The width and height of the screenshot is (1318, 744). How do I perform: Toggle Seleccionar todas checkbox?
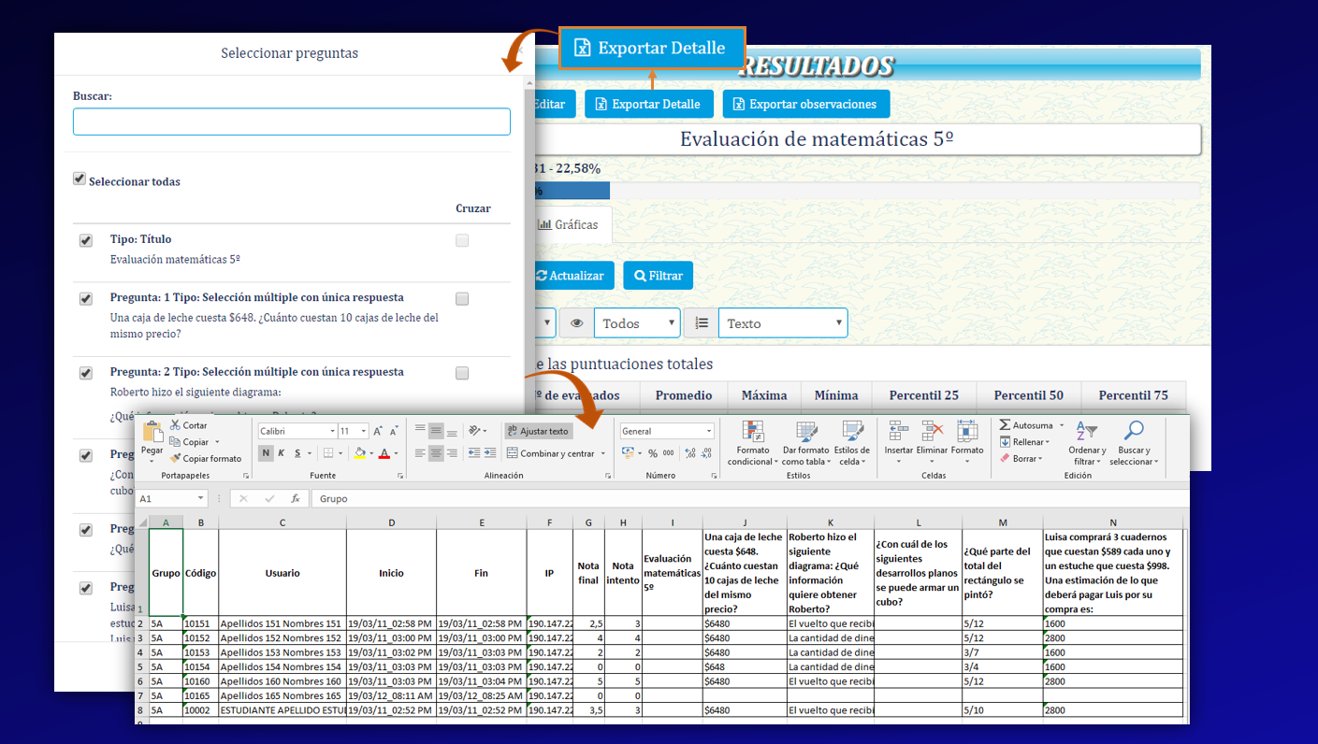click(x=80, y=179)
